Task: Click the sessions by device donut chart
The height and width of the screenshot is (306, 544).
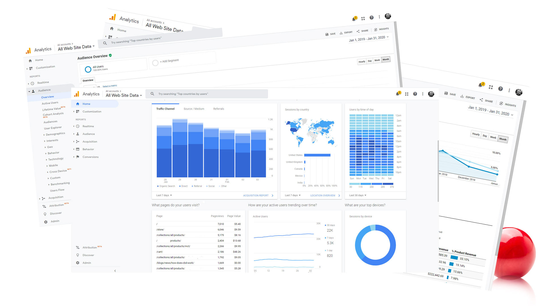Action: click(x=375, y=245)
